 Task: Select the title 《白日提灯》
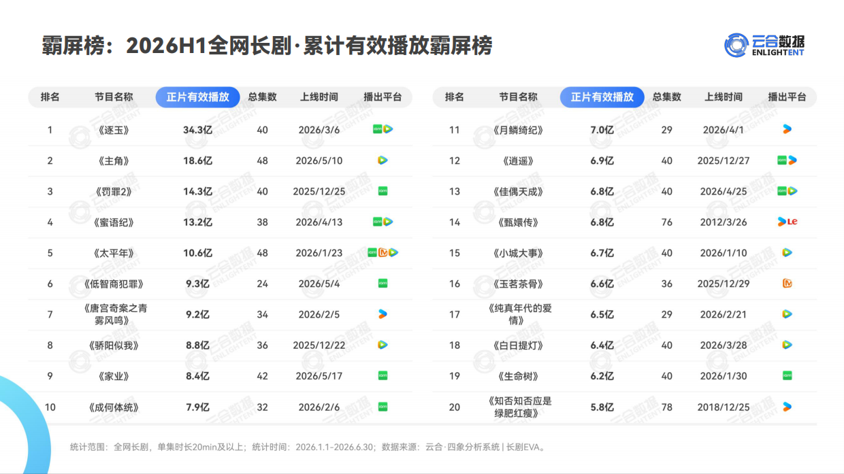coord(518,345)
